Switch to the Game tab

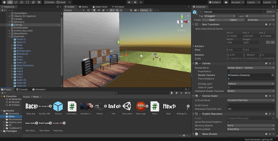point(84,7)
